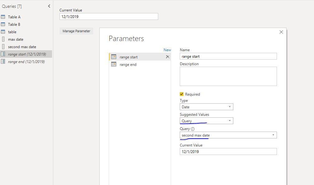Click the table icon next to 'table'
Screen dimensions: 314x185
pos(3,32)
